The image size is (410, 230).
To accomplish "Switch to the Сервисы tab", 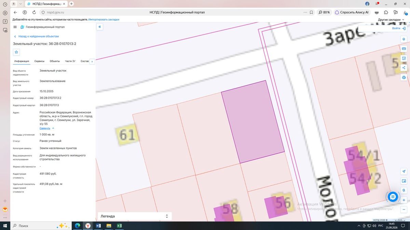I will (39, 61).
